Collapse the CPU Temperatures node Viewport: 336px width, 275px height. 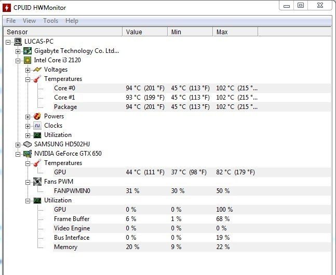coord(28,79)
